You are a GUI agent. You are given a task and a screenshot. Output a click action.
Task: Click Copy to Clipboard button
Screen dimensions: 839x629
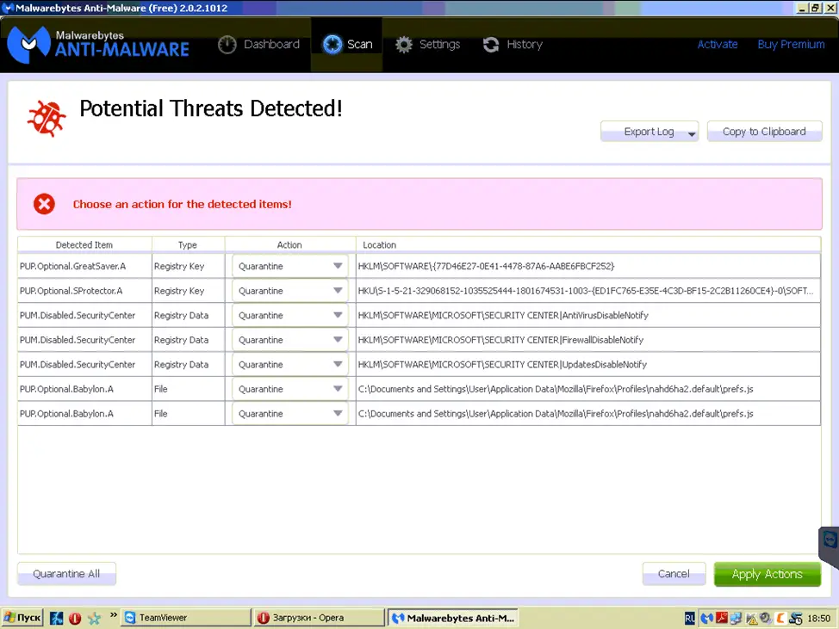[764, 132]
